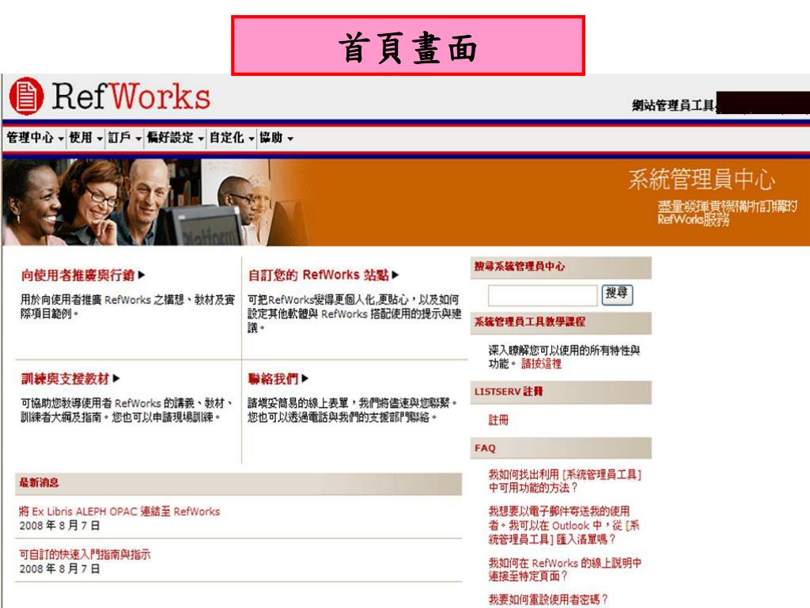This screenshot has height=608, width=810.
Task: Click the dropdown arrow next to 協助
Action: coord(290,139)
